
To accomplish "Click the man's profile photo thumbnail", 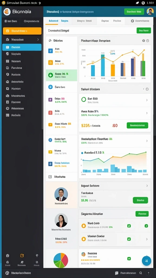I will (61, 194).
